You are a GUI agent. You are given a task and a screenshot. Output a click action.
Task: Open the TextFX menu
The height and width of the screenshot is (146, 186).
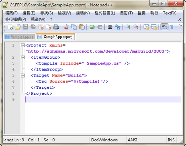tap(169, 13)
